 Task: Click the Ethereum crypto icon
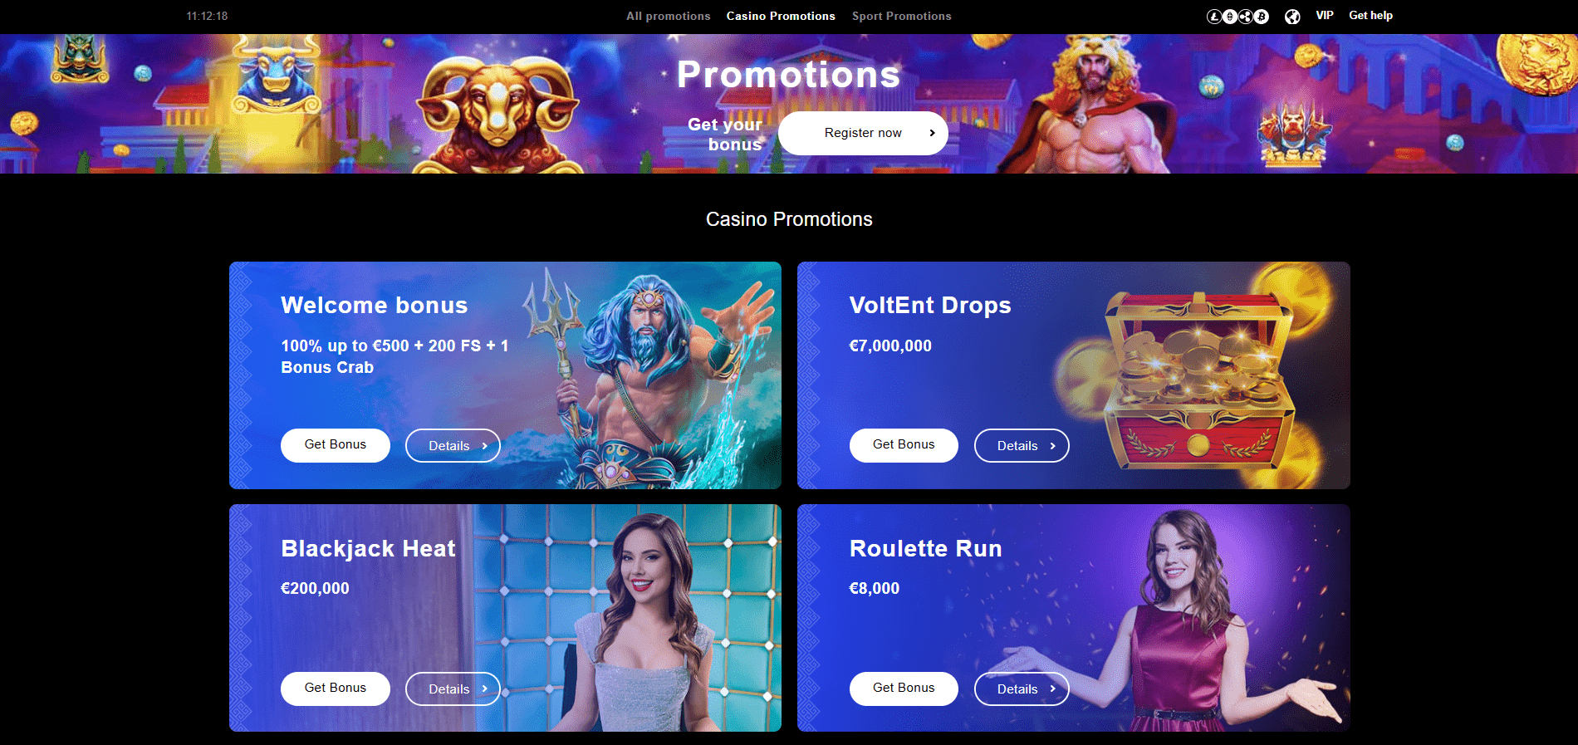click(1230, 17)
